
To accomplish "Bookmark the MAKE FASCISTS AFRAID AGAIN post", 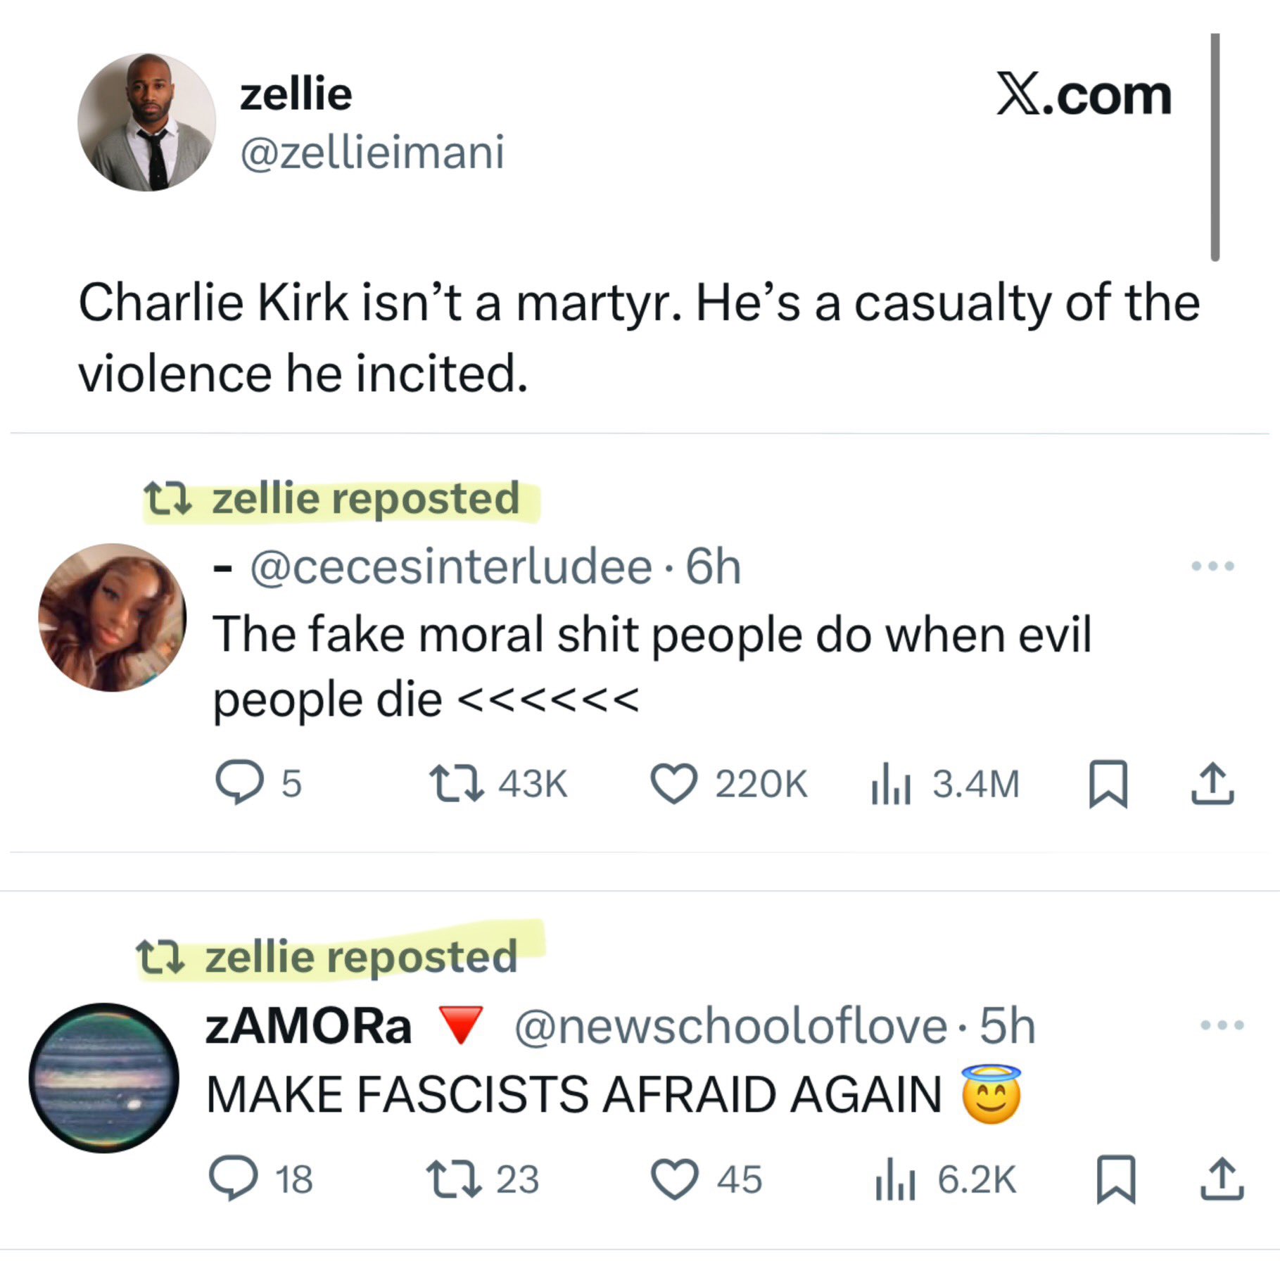I will (x=1115, y=1179).
